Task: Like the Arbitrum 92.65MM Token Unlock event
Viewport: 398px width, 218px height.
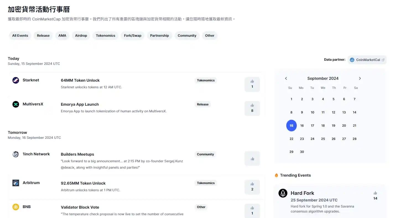Action: point(252,187)
